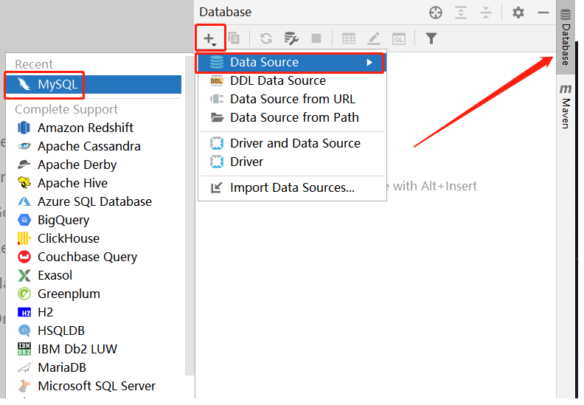Click Import Data Sources menu item

293,188
